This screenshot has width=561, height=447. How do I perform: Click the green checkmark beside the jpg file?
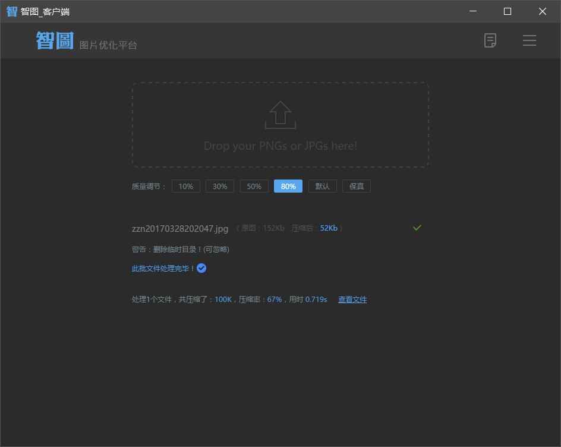point(417,228)
